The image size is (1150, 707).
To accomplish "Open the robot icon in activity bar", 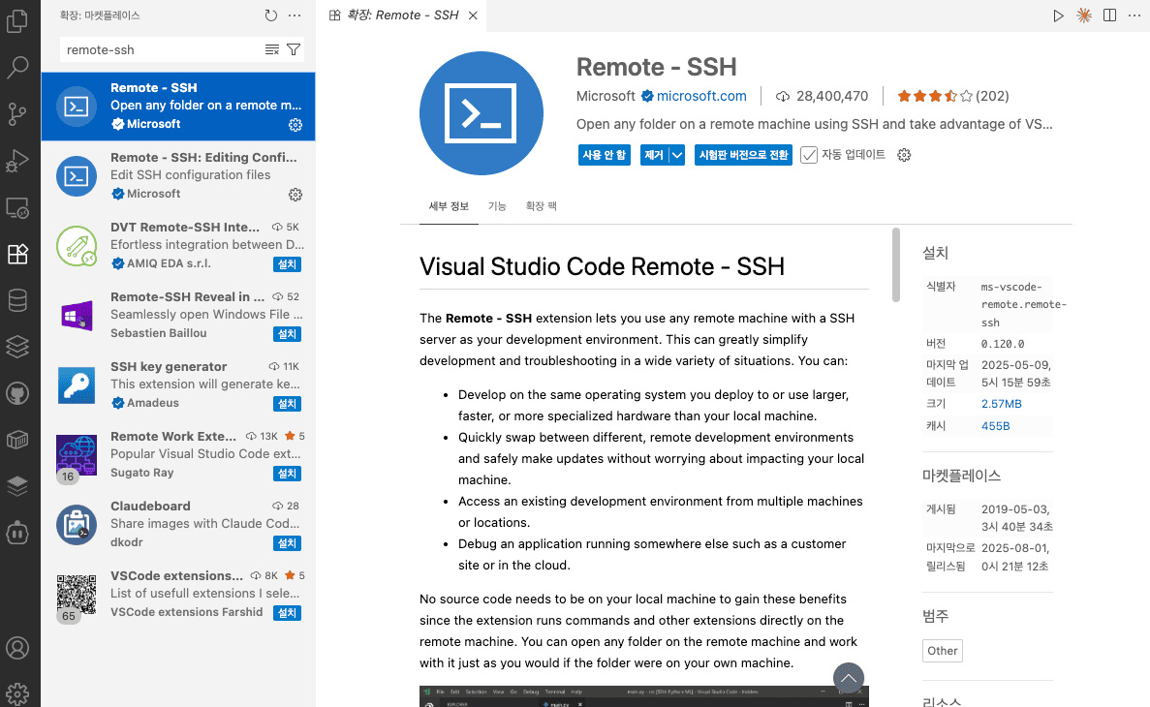I will [16, 533].
